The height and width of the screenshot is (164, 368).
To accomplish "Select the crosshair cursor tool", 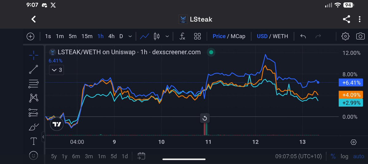I will tap(33, 55).
